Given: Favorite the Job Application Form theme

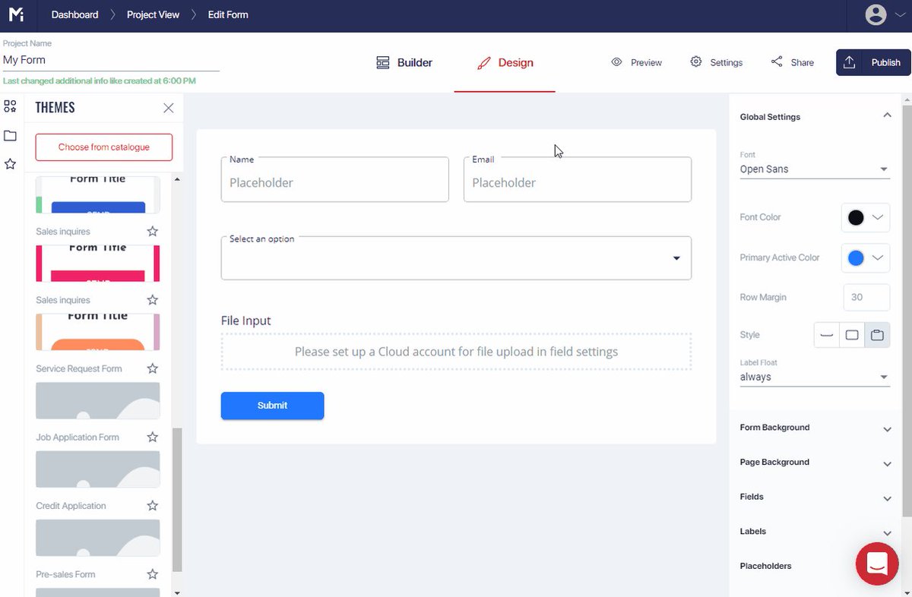Looking at the screenshot, I should click(x=152, y=437).
